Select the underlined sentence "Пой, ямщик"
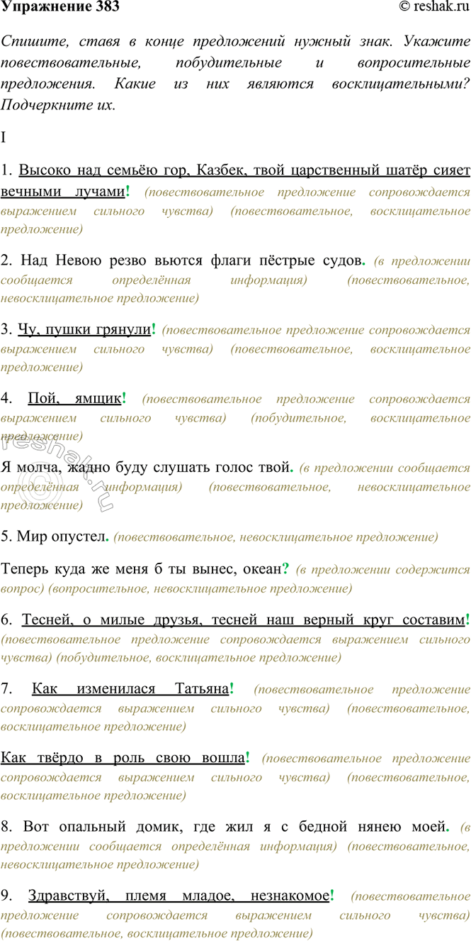471x941 pixels. pyautogui.click(x=74, y=398)
